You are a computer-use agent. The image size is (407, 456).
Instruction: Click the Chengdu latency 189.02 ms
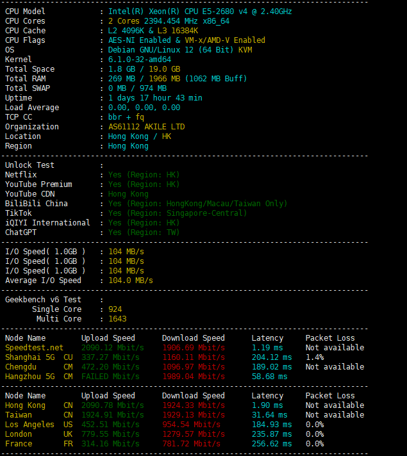[272, 367]
